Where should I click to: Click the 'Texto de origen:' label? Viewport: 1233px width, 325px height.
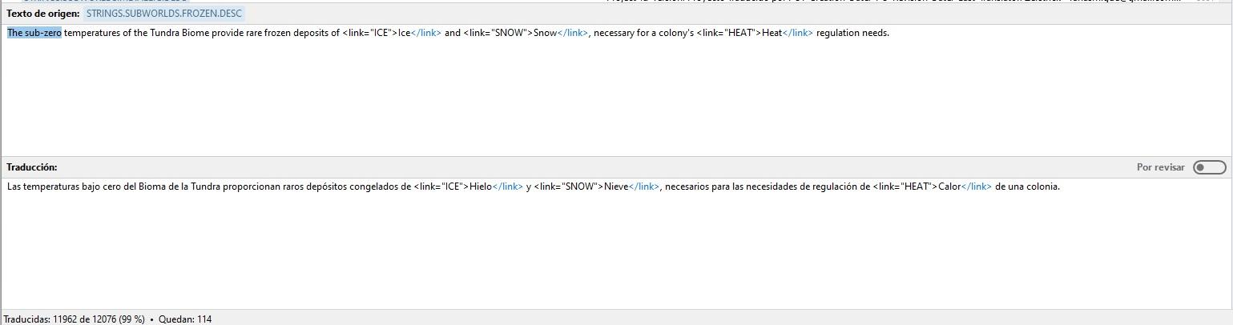tap(42, 14)
